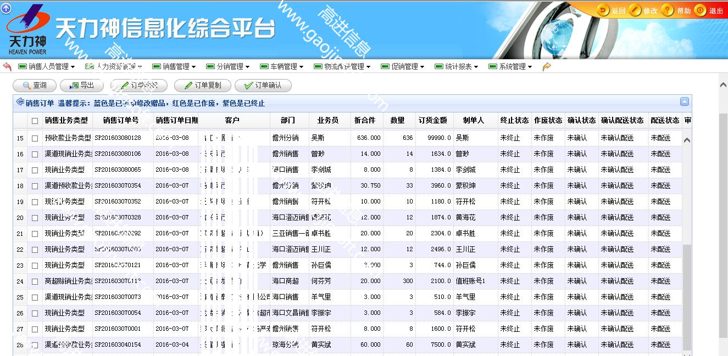Click the 查询 search button
This screenshot has width=728, height=356.
34,86
